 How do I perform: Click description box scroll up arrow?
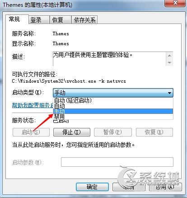pos(169,56)
